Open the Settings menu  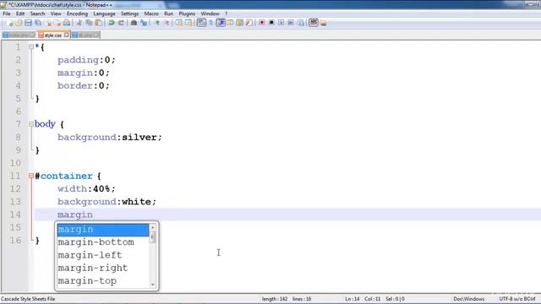click(129, 14)
